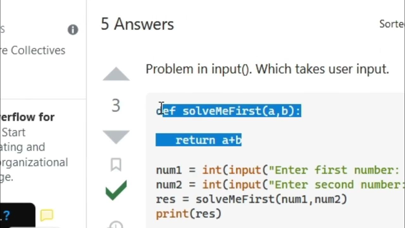The height and width of the screenshot is (228, 405).
Task: Click the green accepted-answer checkmark
Action: pos(116,190)
